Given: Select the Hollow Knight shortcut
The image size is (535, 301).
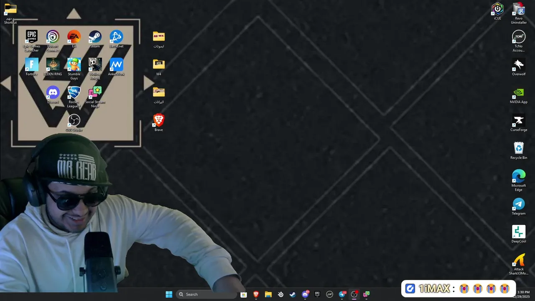Looking at the screenshot, I should pyautogui.click(x=95, y=69).
